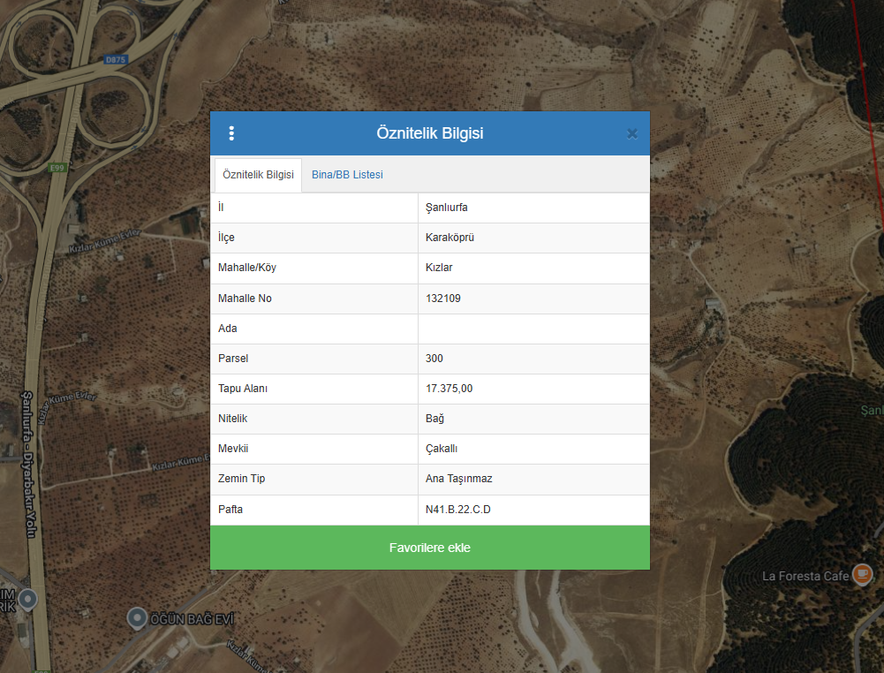This screenshot has height=673, width=884.
Task: Click the Parsel value 300
Action: [434, 359]
